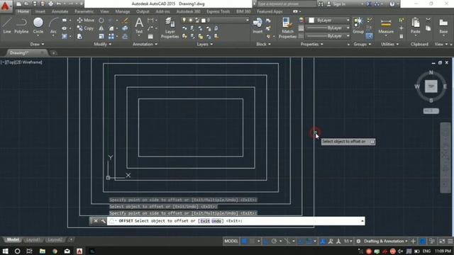
Task: Open the Drafting & Annotation workspace dropdown
Action: [x=386, y=241]
